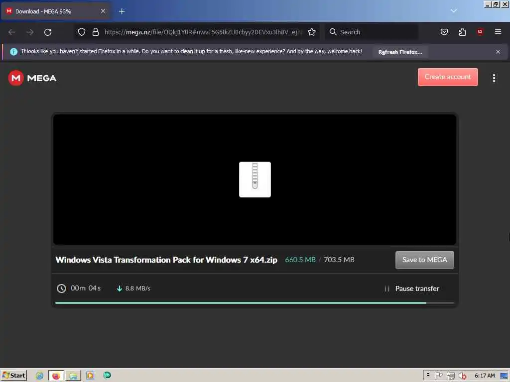Expand the list all tabs chevron
Viewport: 510px width, 382px height.
coord(453,11)
